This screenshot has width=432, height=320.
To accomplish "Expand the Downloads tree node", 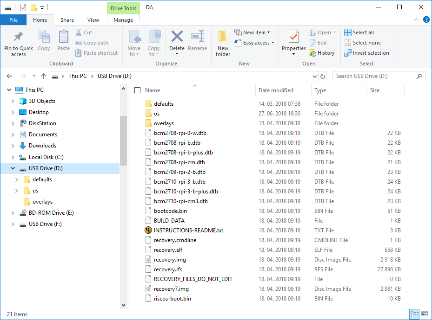I will pyautogui.click(x=13, y=146).
